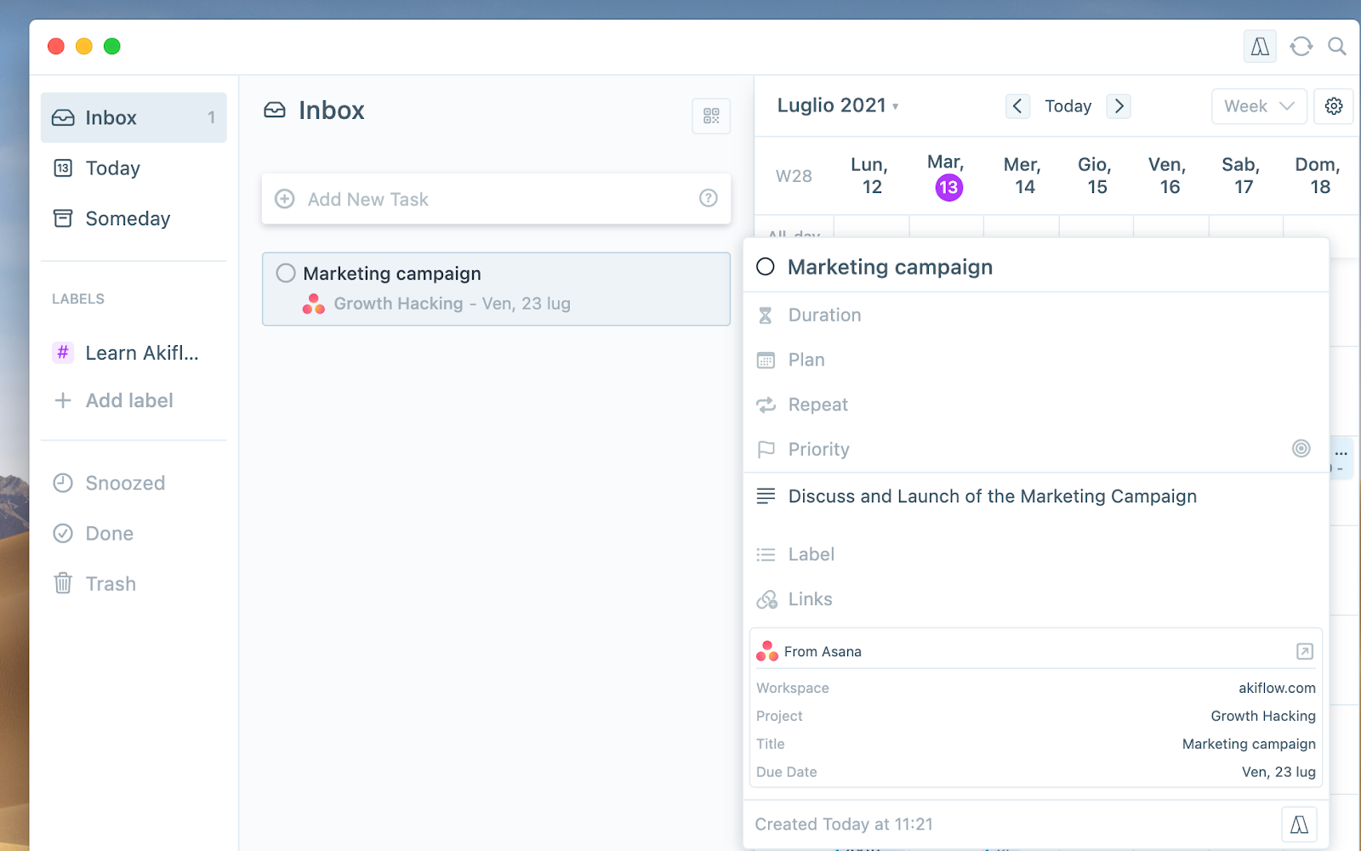1361x851 pixels.
Task: Click the Priority flag icon
Action: [766, 449]
